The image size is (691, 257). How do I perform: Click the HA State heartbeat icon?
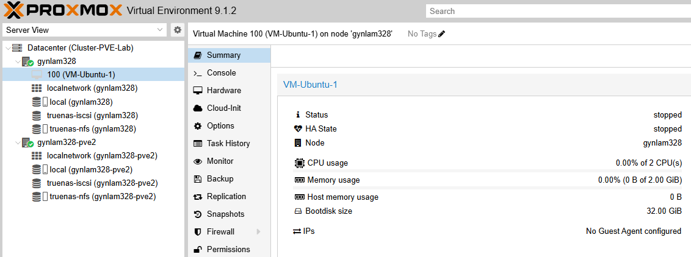298,129
